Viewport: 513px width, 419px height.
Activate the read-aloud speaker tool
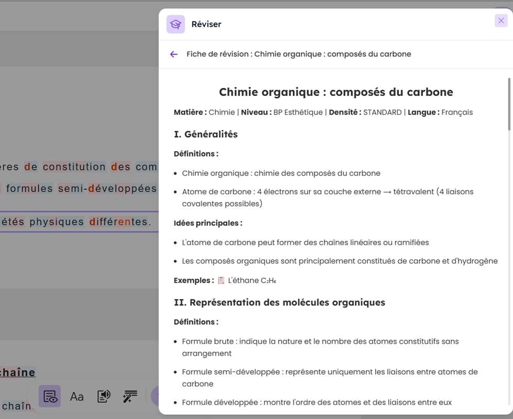[104, 396]
